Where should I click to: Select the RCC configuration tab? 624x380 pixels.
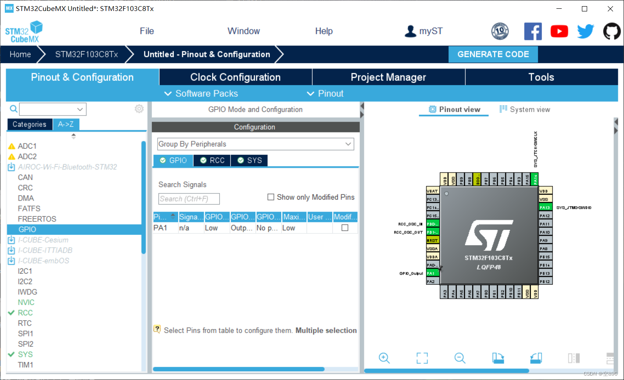(212, 161)
